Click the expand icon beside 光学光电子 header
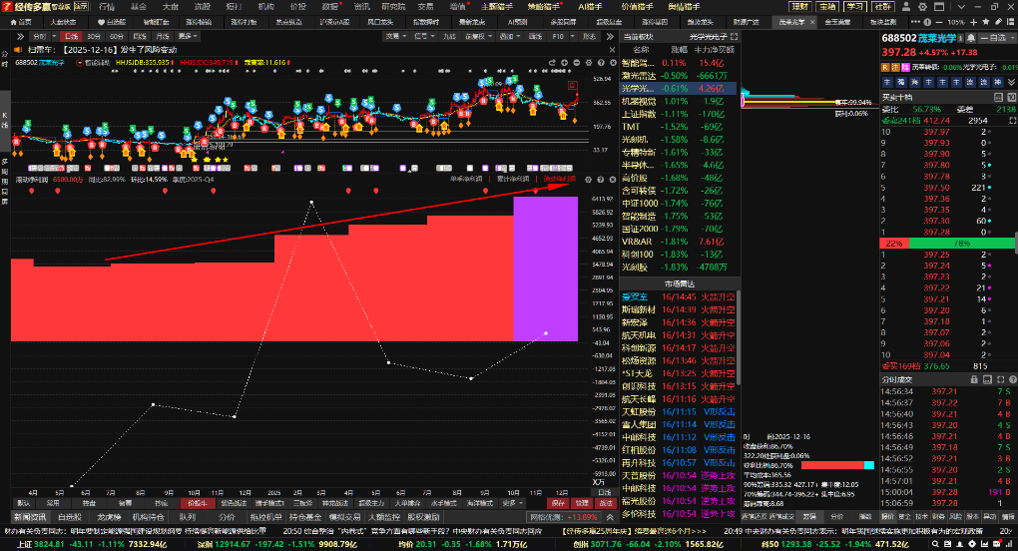 click(x=735, y=36)
